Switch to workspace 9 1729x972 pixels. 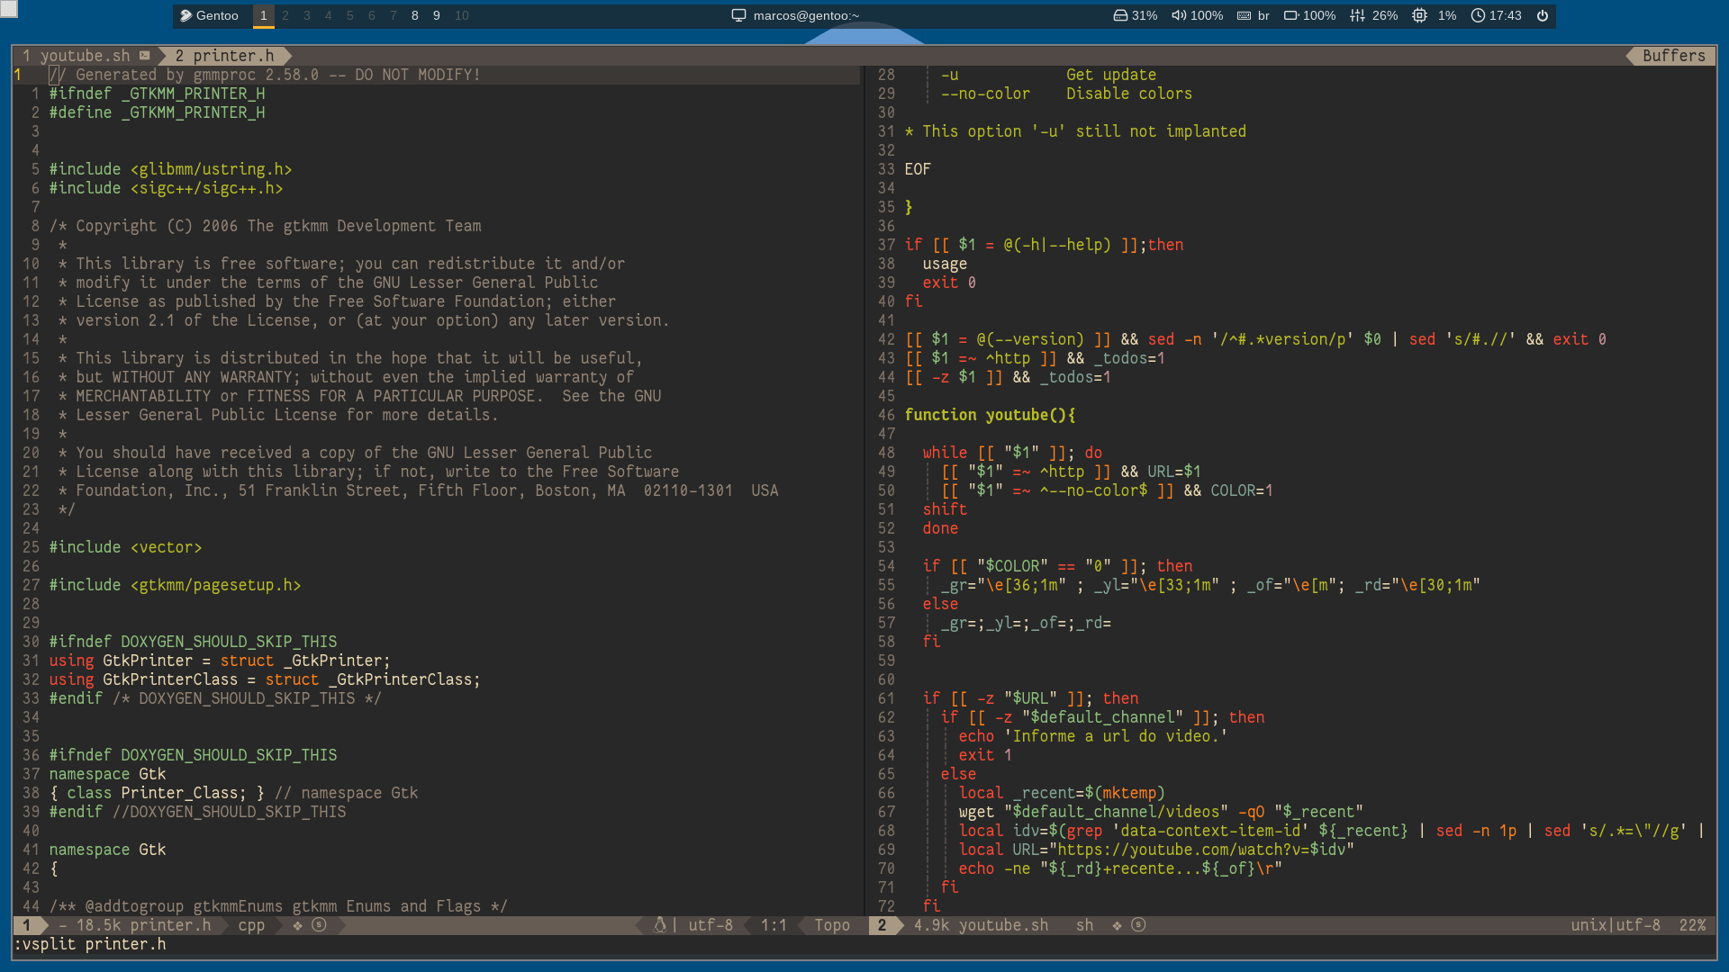(x=437, y=15)
